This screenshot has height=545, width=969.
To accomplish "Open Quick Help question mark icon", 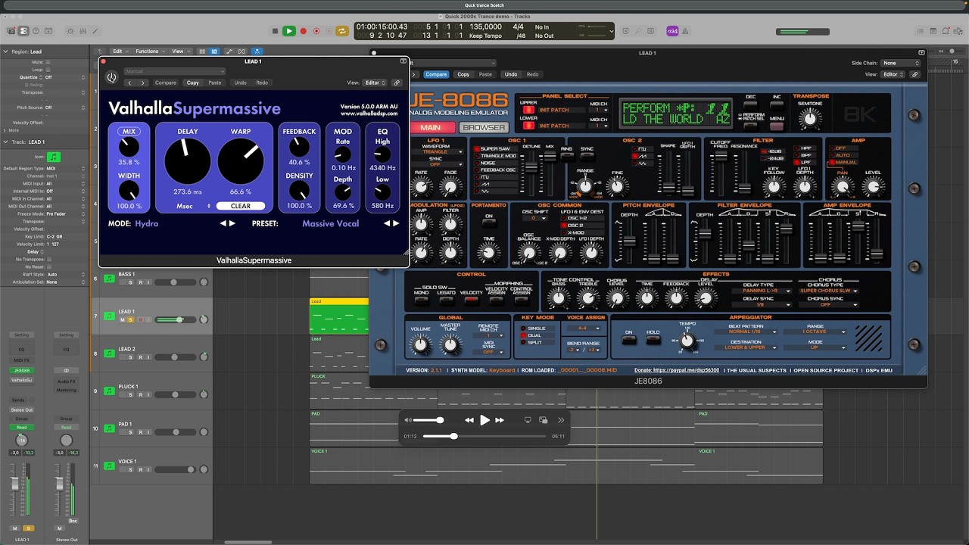I will coord(36,31).
